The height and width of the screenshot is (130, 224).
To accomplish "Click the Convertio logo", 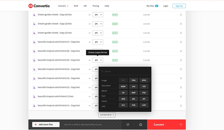I will [39, 6].
